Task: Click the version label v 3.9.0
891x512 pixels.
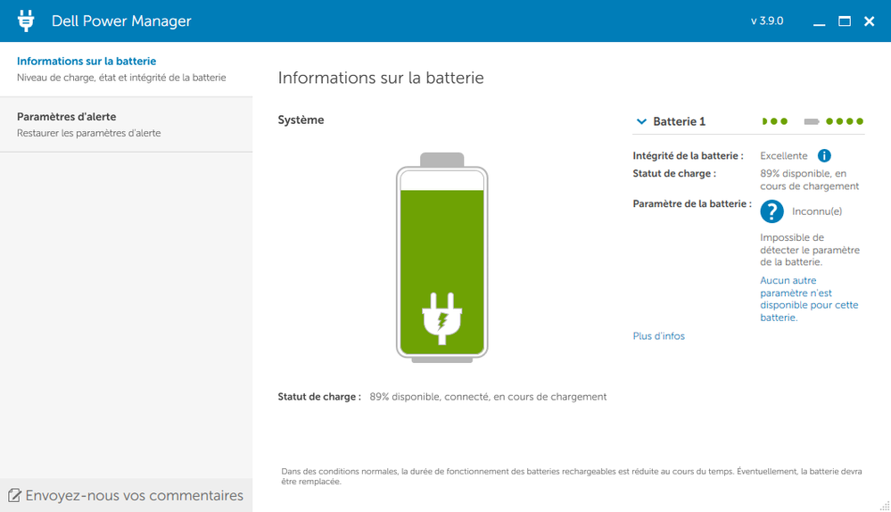Action: coord(766,21)
